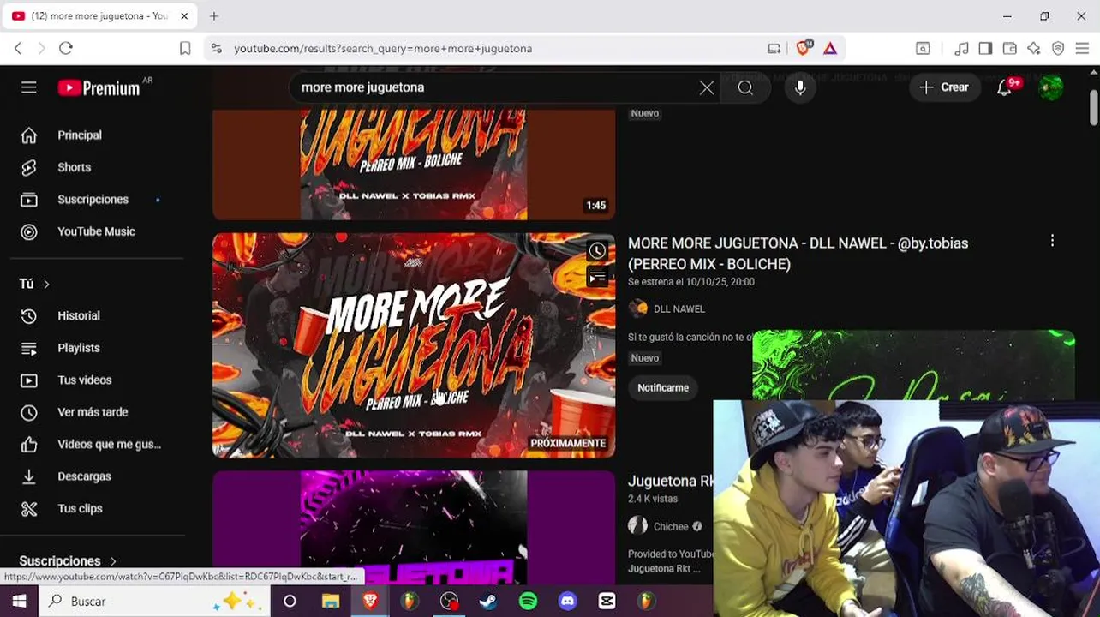Screen dimensions: 1100x617
Task: Click the magnifier search button
Action: 745,87
